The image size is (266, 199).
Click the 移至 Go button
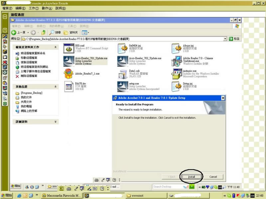click(x=234, y=39)
